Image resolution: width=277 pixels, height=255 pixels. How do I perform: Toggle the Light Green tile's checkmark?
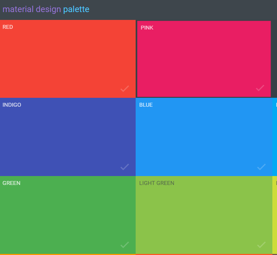pos(261,245)
